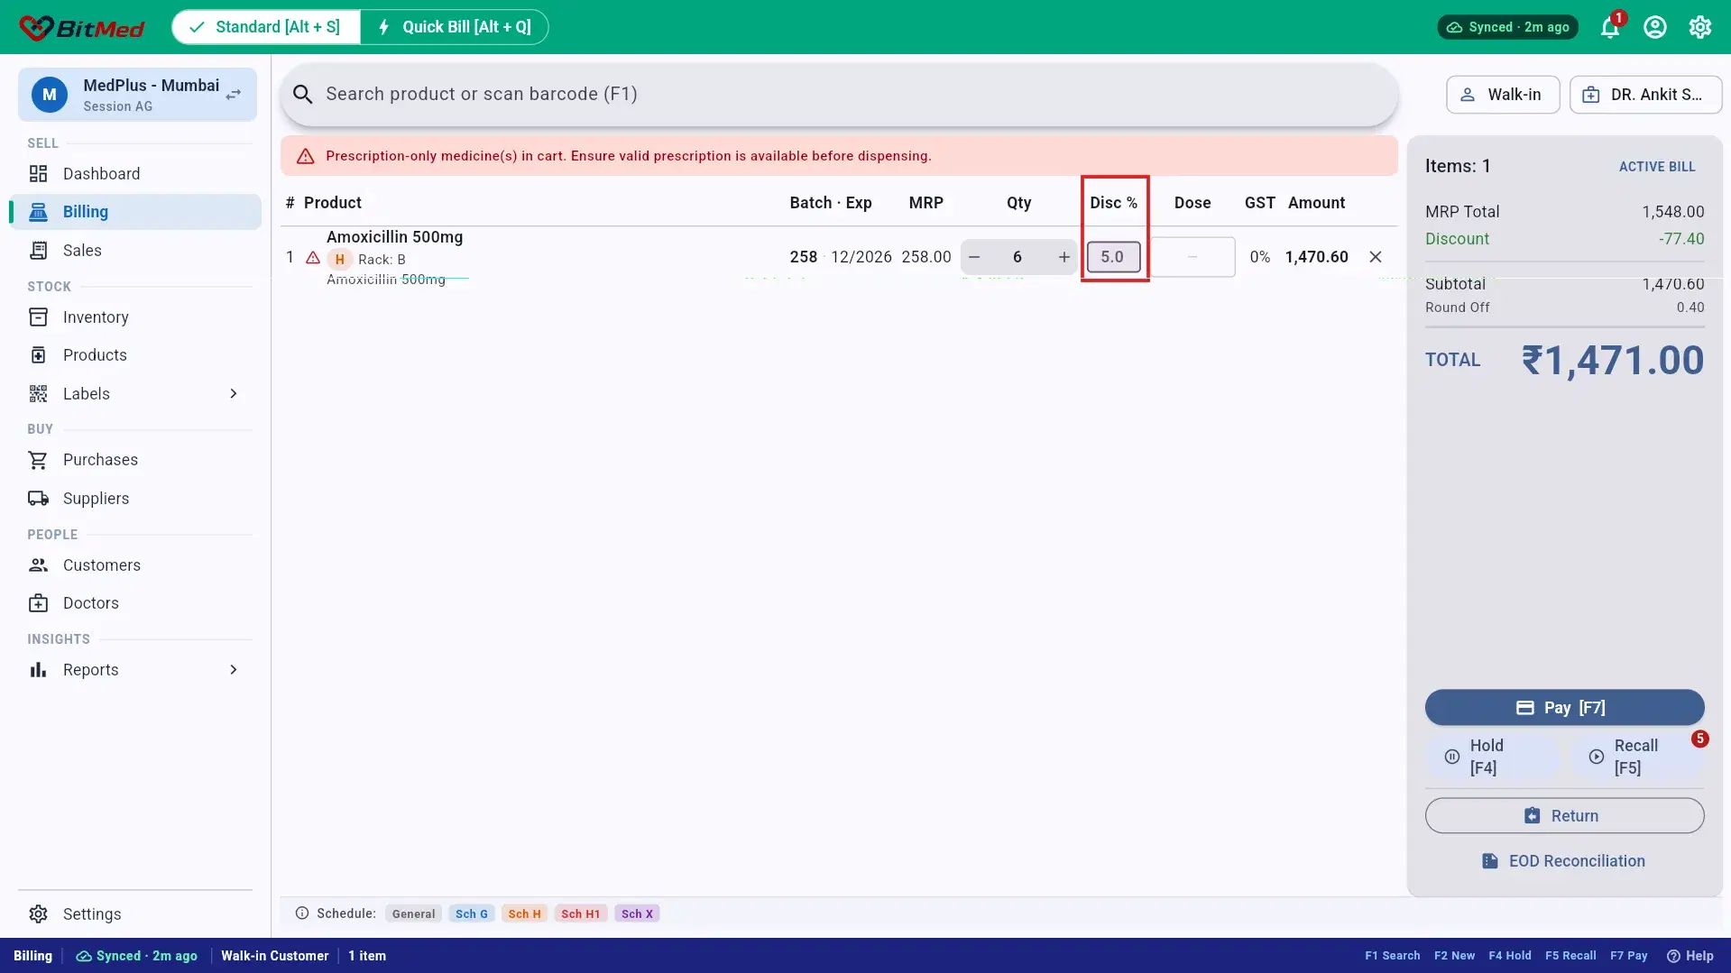Focus the product search field
Viewport: 1731px width, 973px height.
point(839,95)
